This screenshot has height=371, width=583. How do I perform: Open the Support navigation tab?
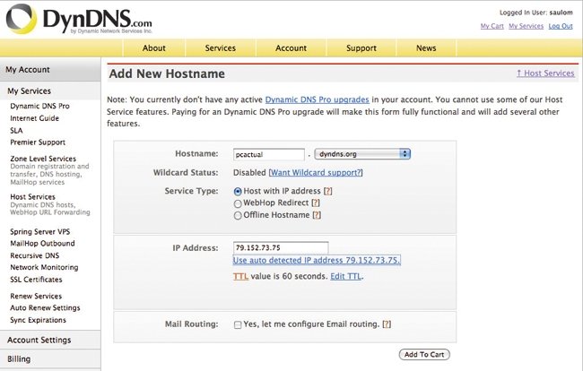coord(361,48)
